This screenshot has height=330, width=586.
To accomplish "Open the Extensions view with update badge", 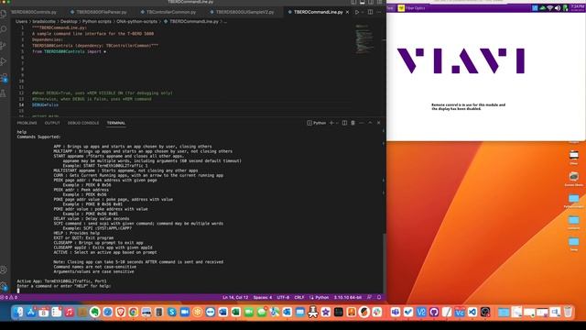I will tap(4, 77).
